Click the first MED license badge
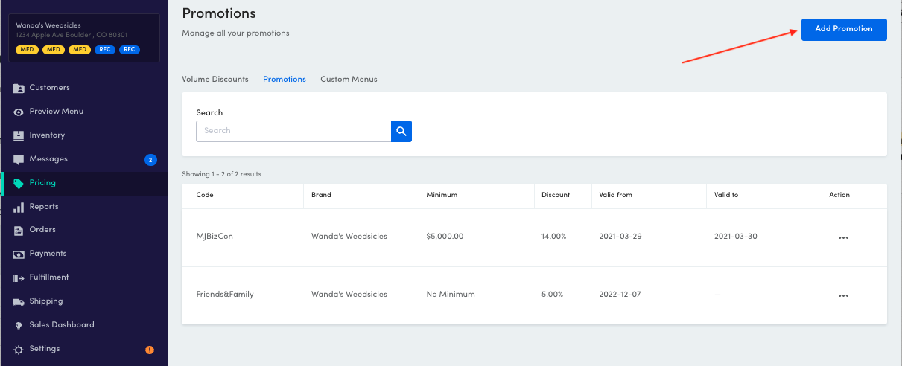 click(27, 50)
